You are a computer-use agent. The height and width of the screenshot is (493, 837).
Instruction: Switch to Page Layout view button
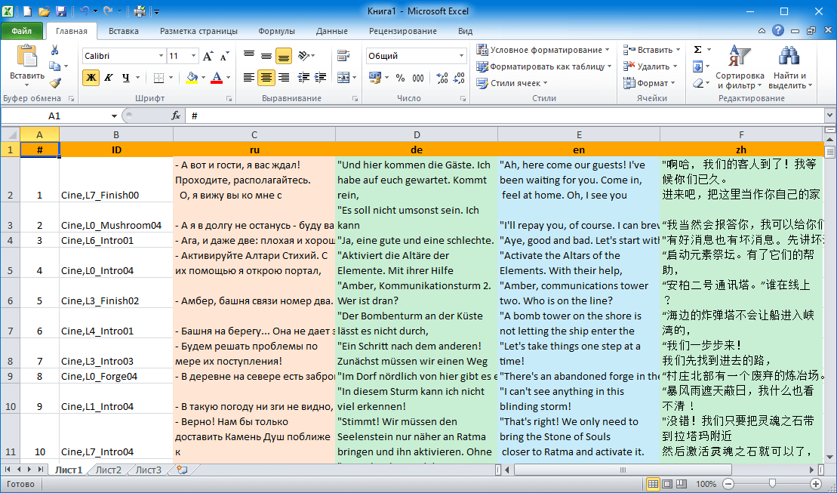pyautogui.click(x=667, y=484)
